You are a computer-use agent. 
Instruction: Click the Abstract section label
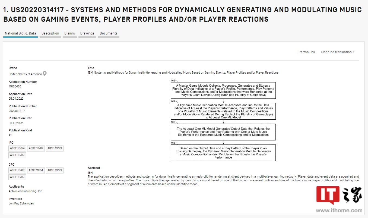click(94, 168)
